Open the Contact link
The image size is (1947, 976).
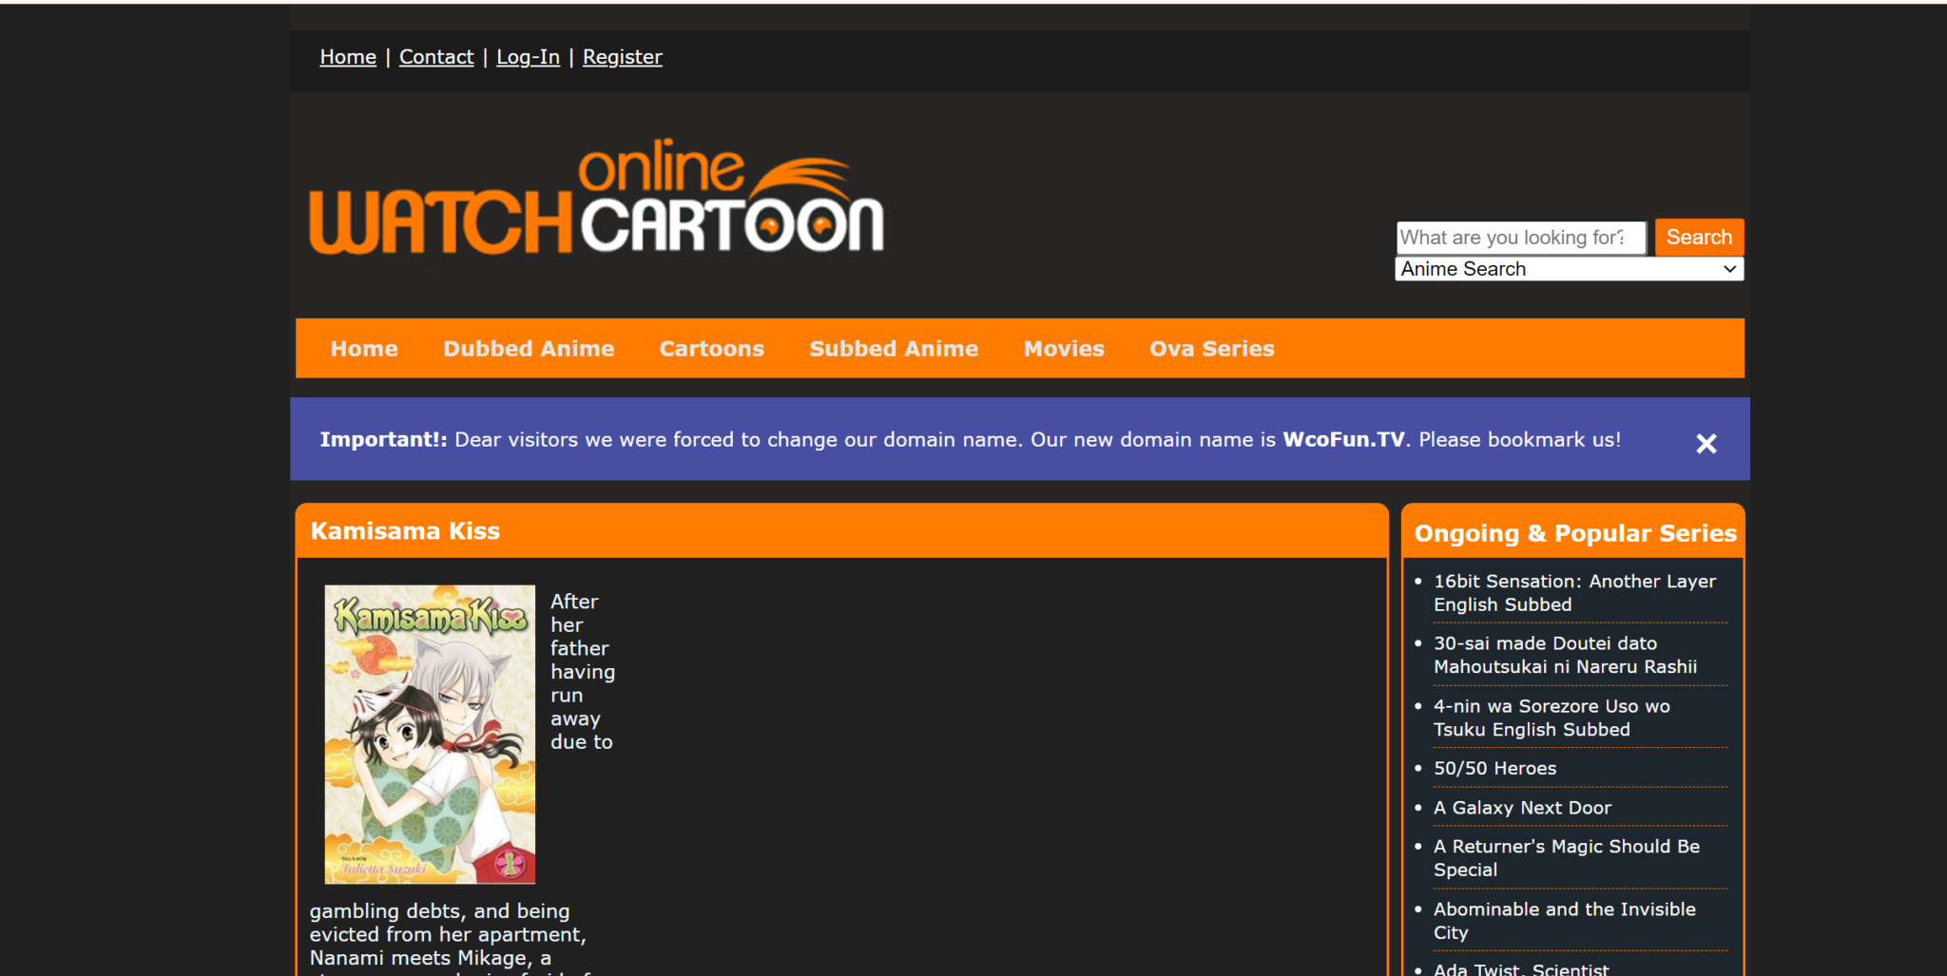[x=436, y=57]
